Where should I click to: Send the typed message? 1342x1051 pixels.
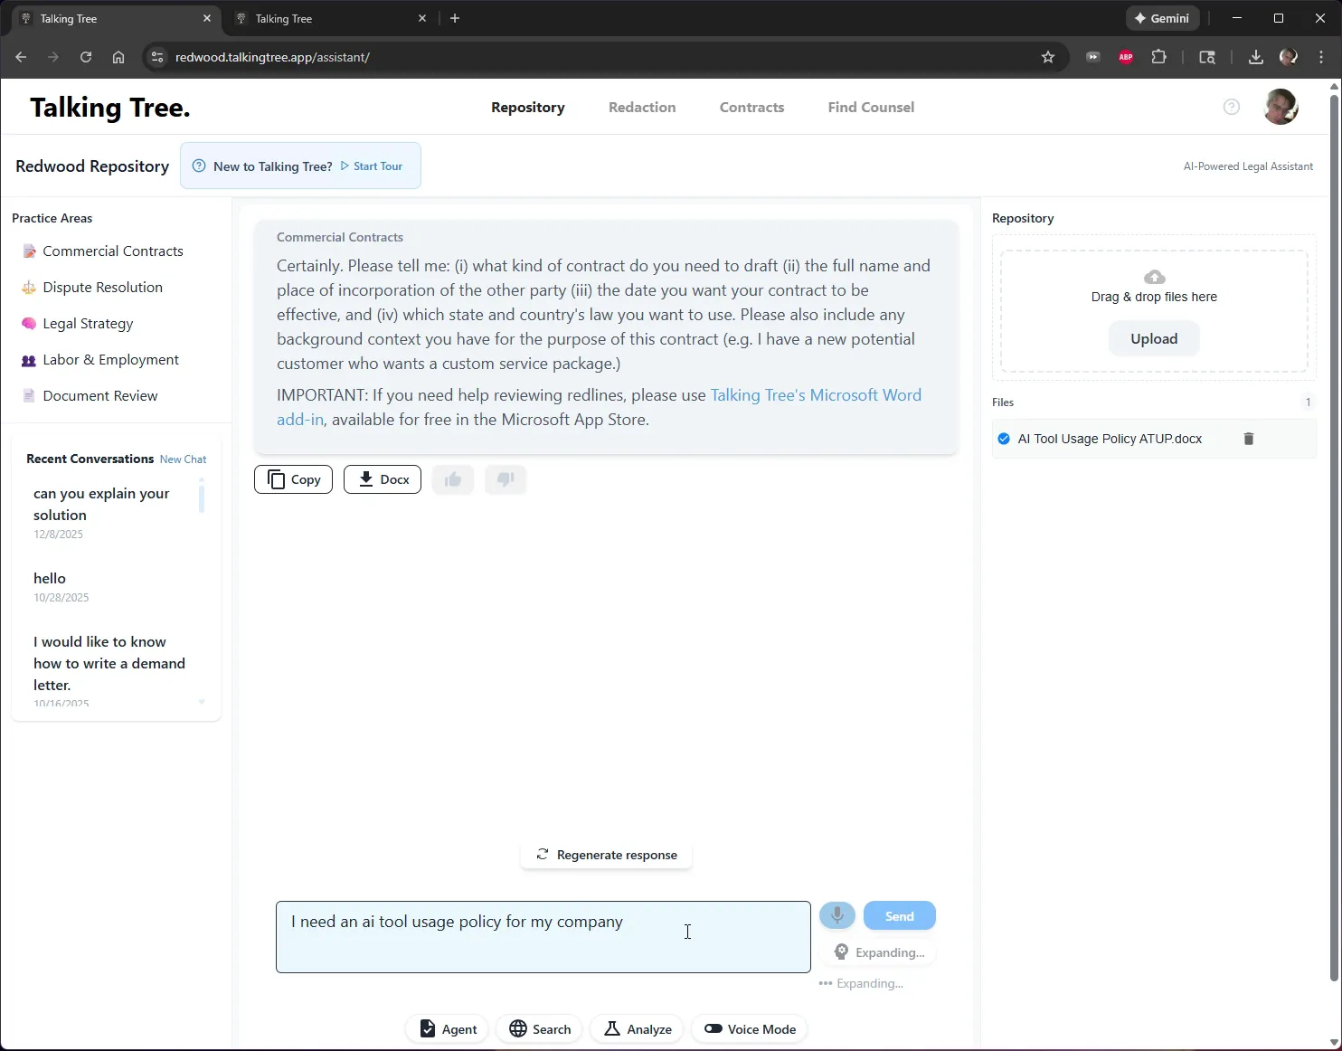coord(900,915)
